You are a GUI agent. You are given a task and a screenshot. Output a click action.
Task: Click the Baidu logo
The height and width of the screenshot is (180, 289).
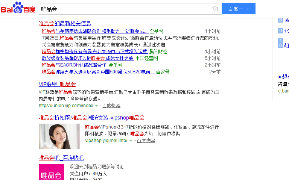pos(18,8)
